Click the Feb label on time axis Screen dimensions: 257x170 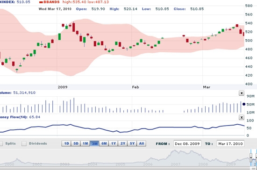coord(136,87)
